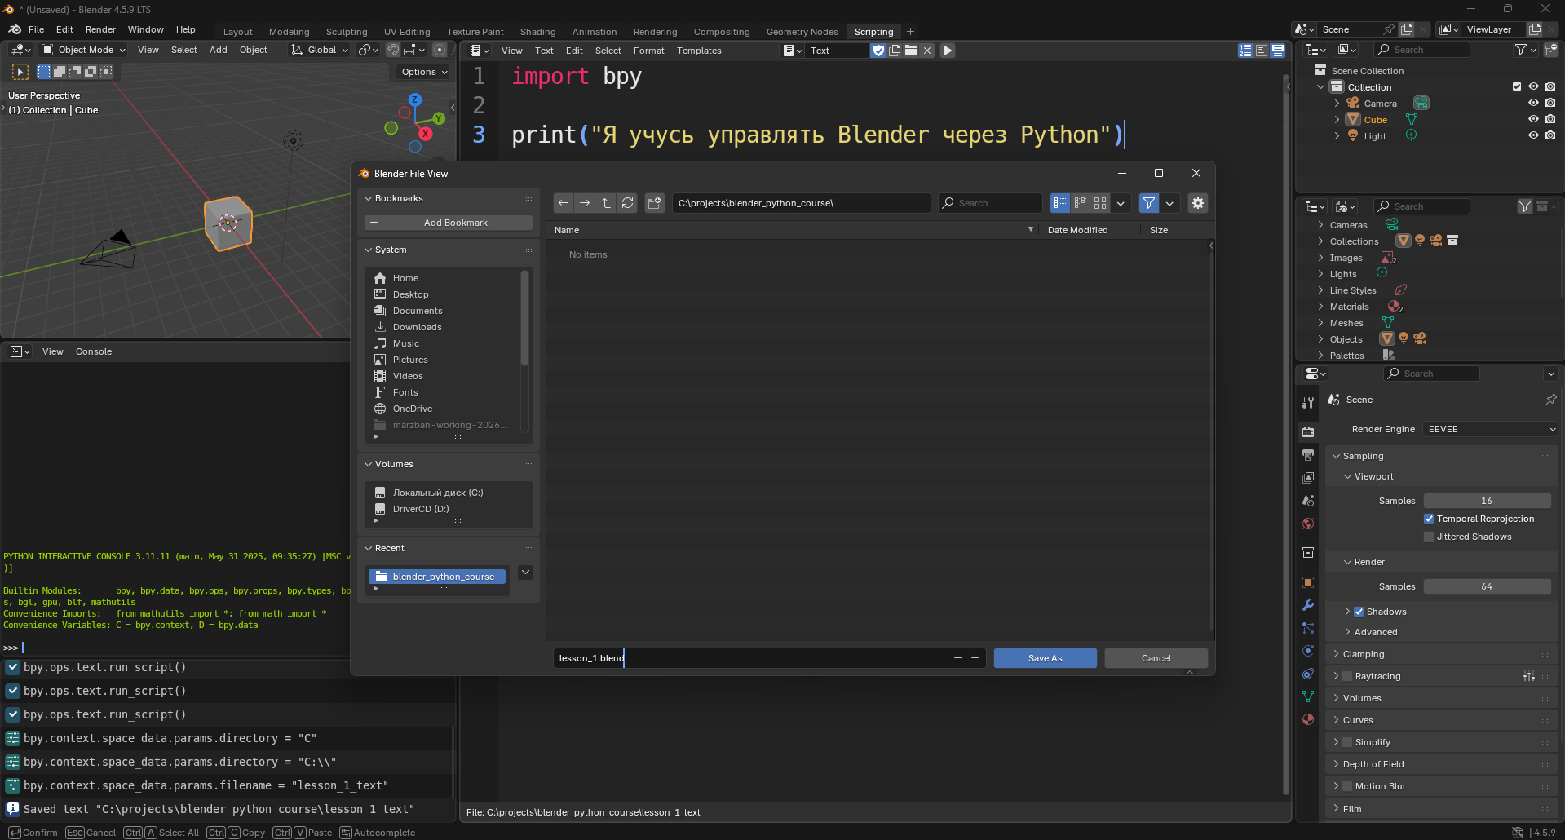Enable Jittered Shadows checkbox
Image resolution: width=1565 pixels, height=840 pixels.
point(1429,537)
